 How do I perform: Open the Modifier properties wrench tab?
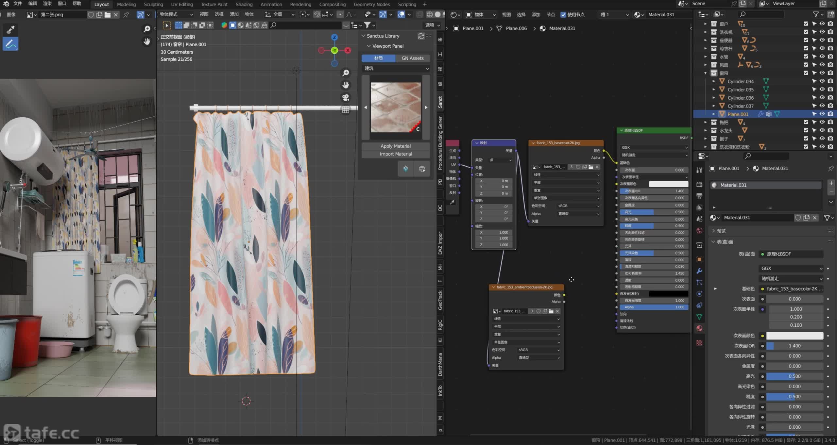point(699,271)
